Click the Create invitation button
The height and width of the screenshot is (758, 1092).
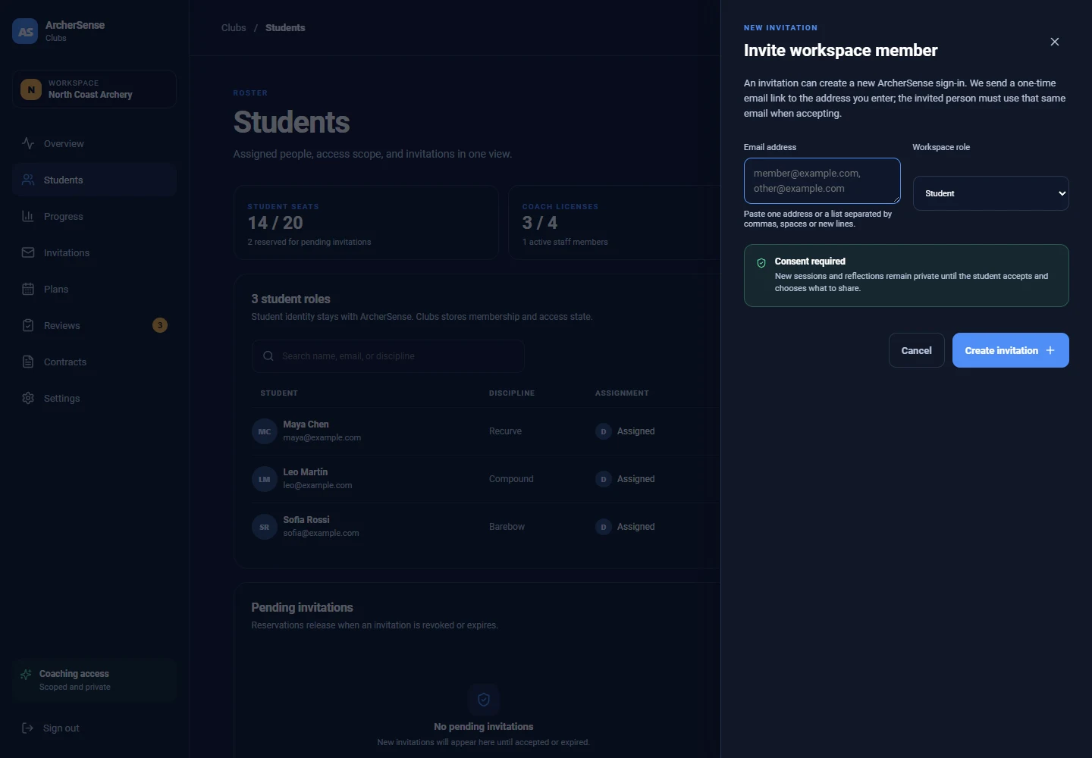pos(1010,350)
